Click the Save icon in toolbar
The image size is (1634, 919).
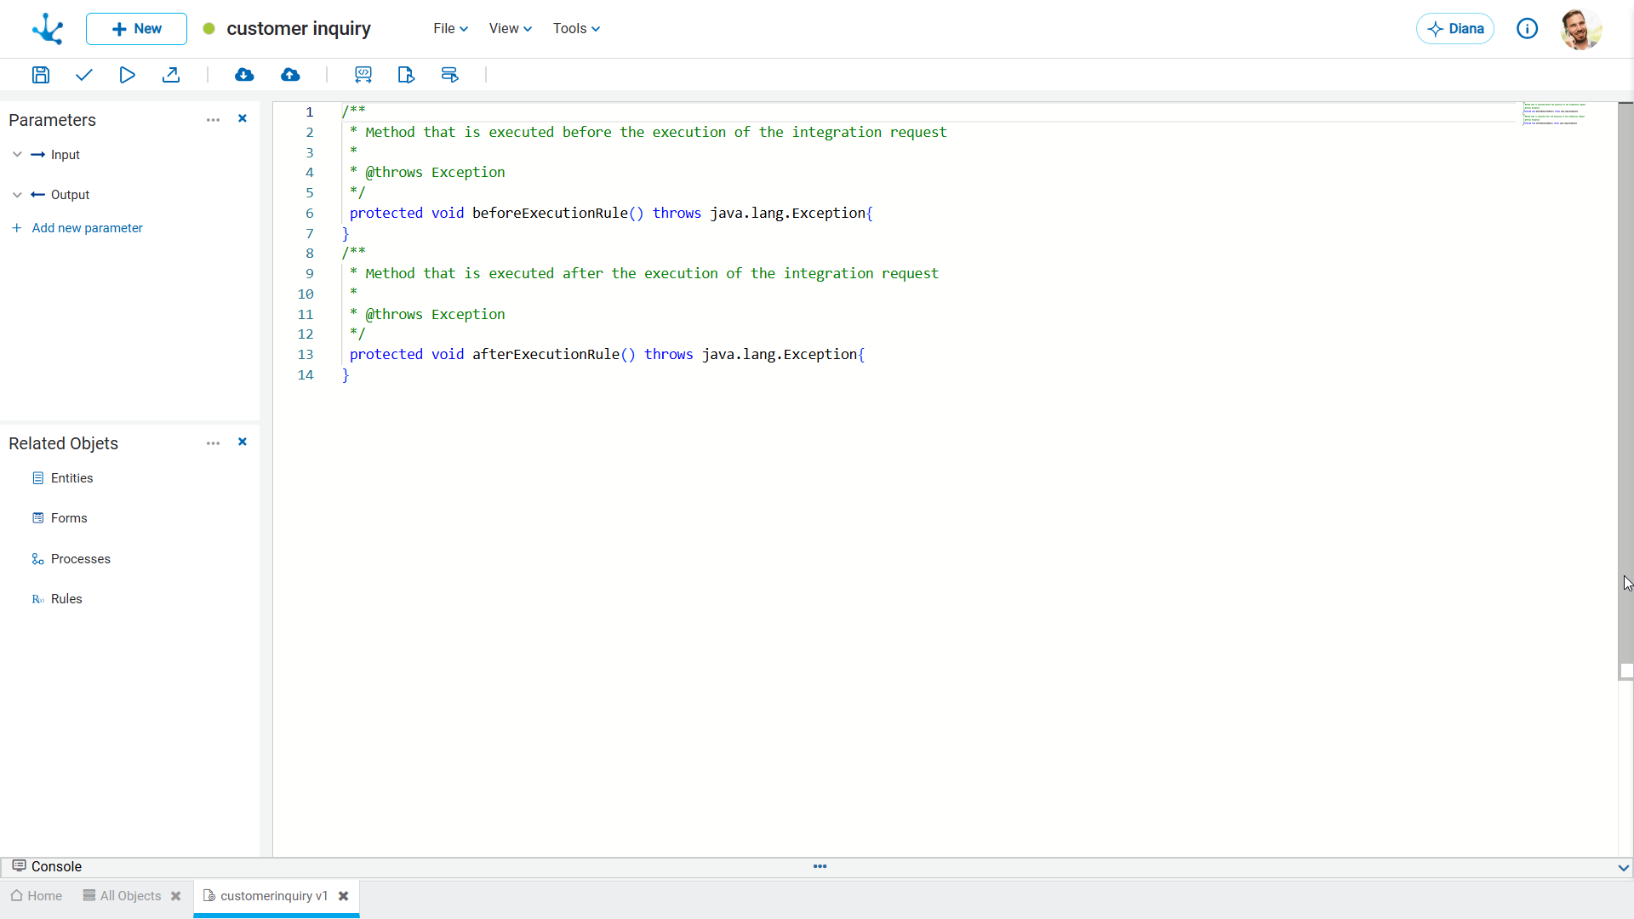[41, 75]
